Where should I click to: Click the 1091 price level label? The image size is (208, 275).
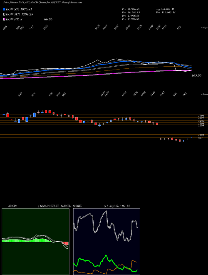pyautogui.click(x=201, y=135)
